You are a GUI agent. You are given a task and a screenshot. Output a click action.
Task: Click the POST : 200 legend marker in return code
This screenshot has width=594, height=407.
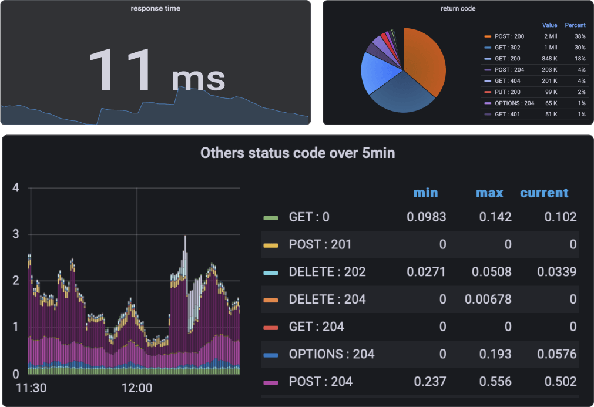pos(488,36)
